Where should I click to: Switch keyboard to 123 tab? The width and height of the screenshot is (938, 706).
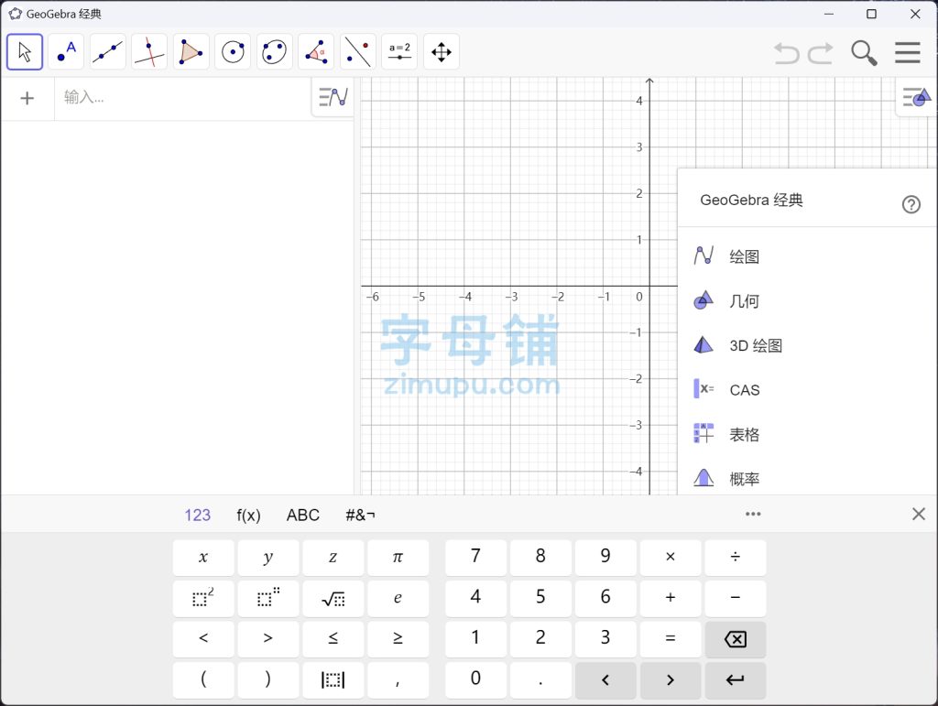pyautogui.click(x=198, y=515)
